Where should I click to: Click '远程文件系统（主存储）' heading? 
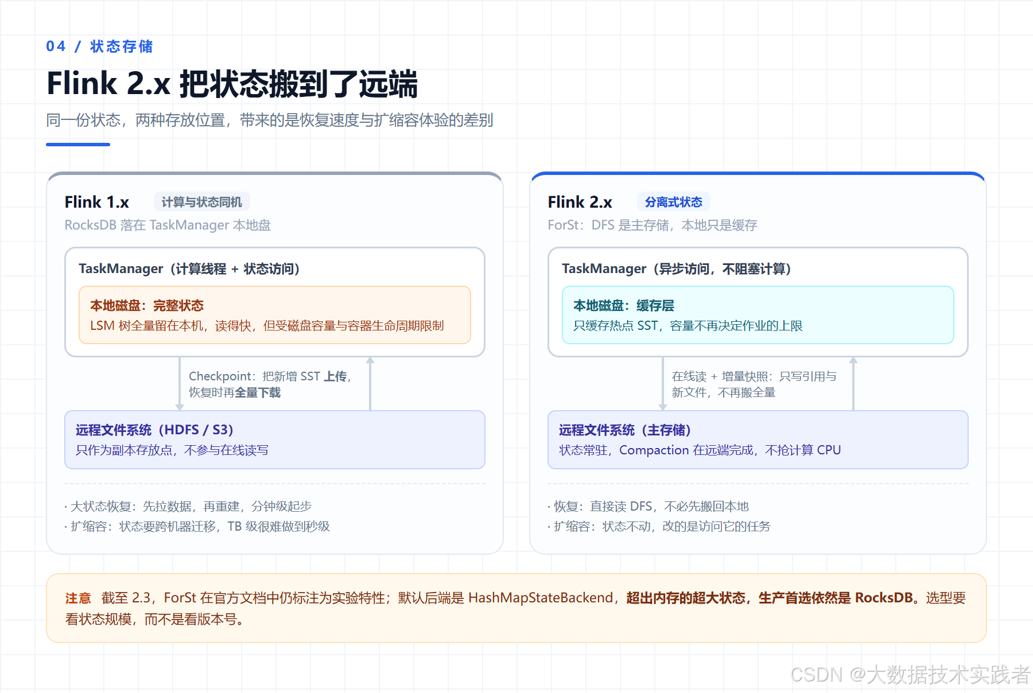tap(625, 430)
